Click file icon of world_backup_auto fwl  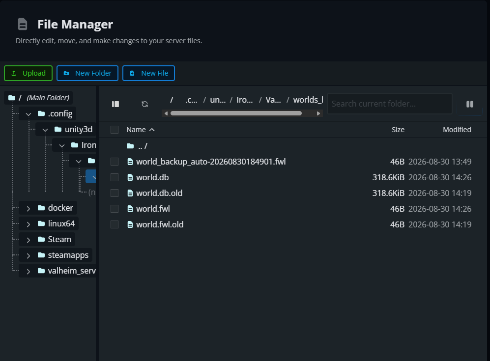coord(130,162)
